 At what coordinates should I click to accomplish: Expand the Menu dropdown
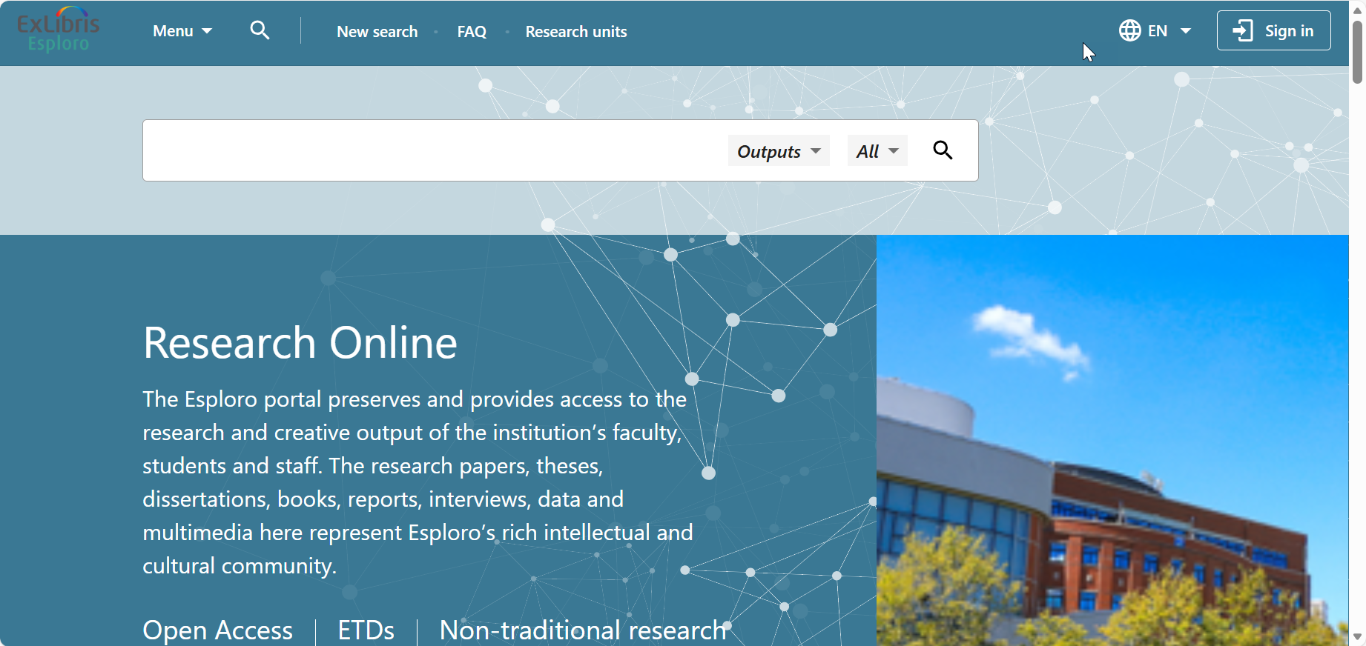182,31
